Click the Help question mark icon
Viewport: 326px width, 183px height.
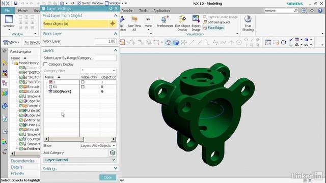click(320, 11)
